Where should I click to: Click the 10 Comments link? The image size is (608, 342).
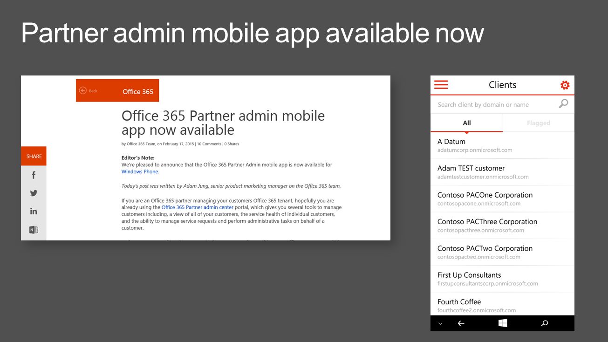click(209, 144)
